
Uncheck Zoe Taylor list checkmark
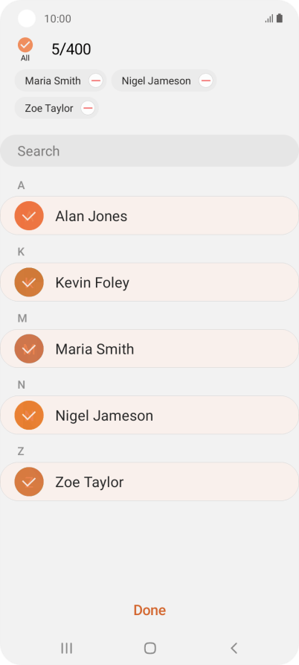click(x=29, y=482)
